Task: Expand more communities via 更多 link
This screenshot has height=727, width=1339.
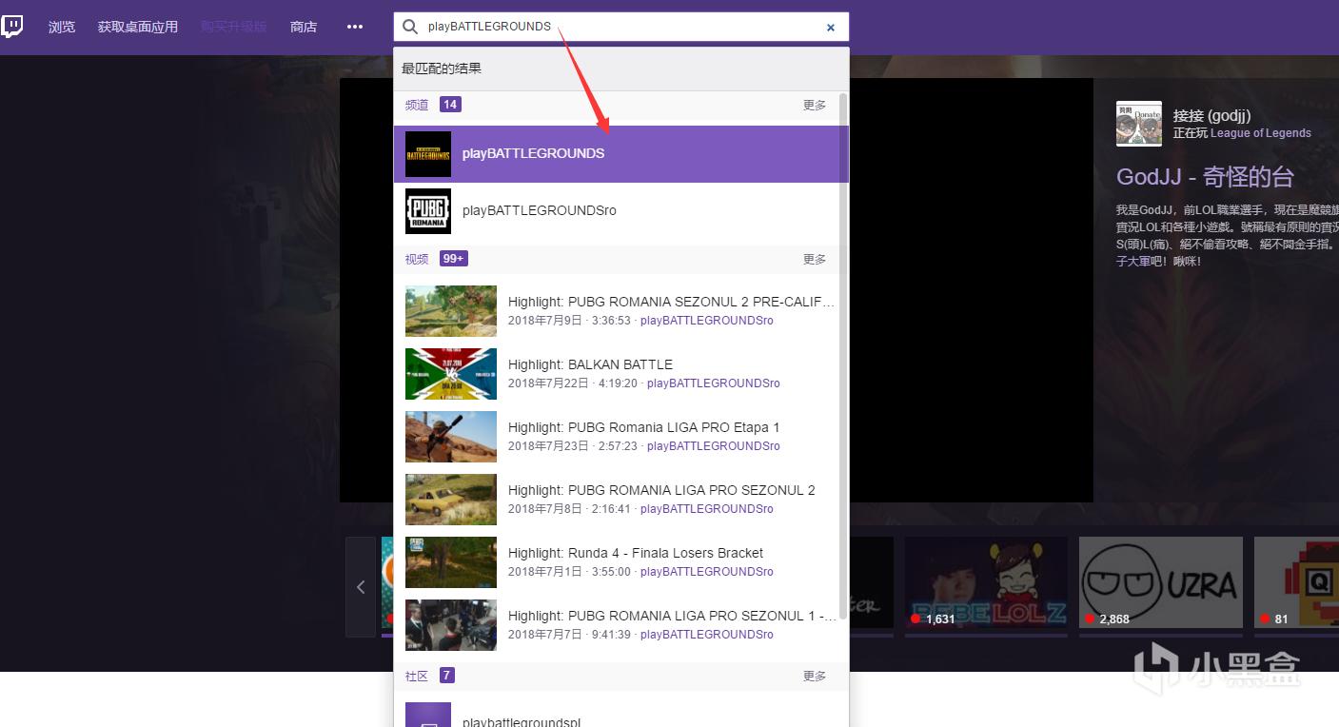Action: coord(815,676)
